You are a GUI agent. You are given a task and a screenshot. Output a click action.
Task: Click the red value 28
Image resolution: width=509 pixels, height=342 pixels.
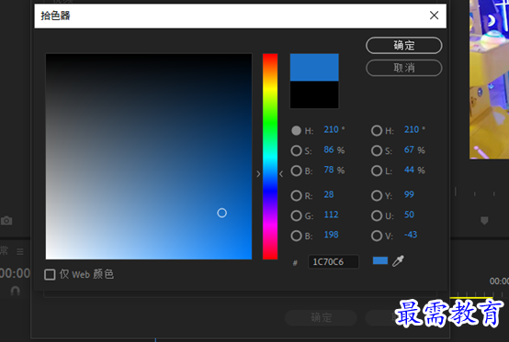click(x=329, y=194)
